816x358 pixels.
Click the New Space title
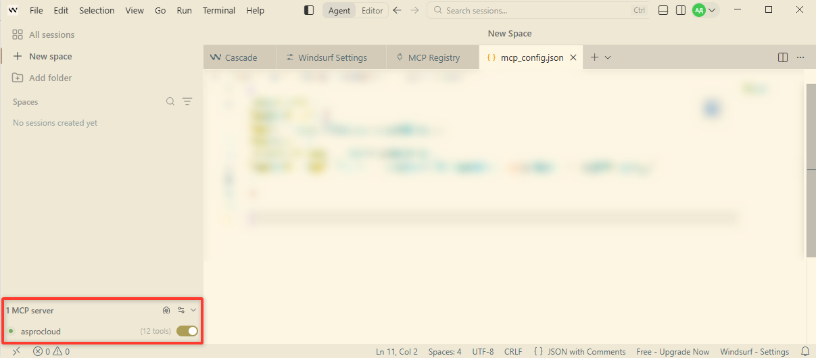(x=510, y=33)
